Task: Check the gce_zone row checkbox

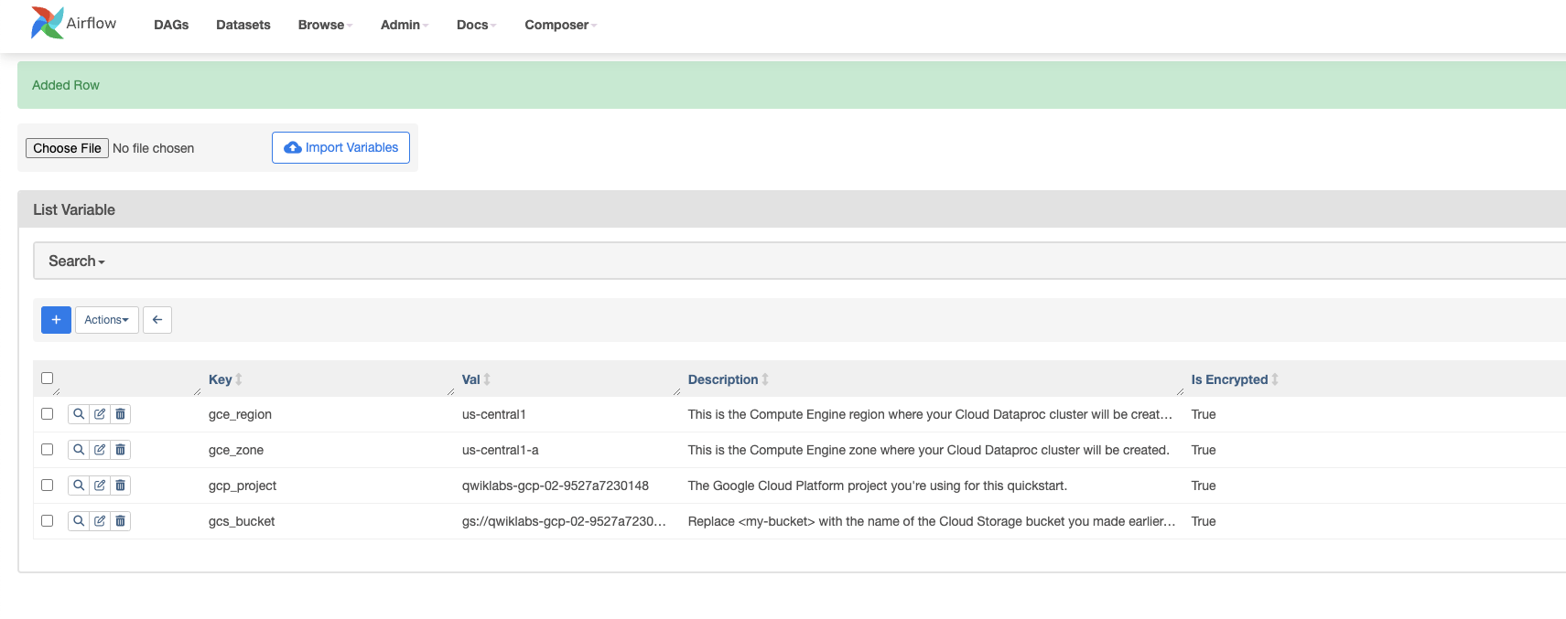Action: coord(48,450)
